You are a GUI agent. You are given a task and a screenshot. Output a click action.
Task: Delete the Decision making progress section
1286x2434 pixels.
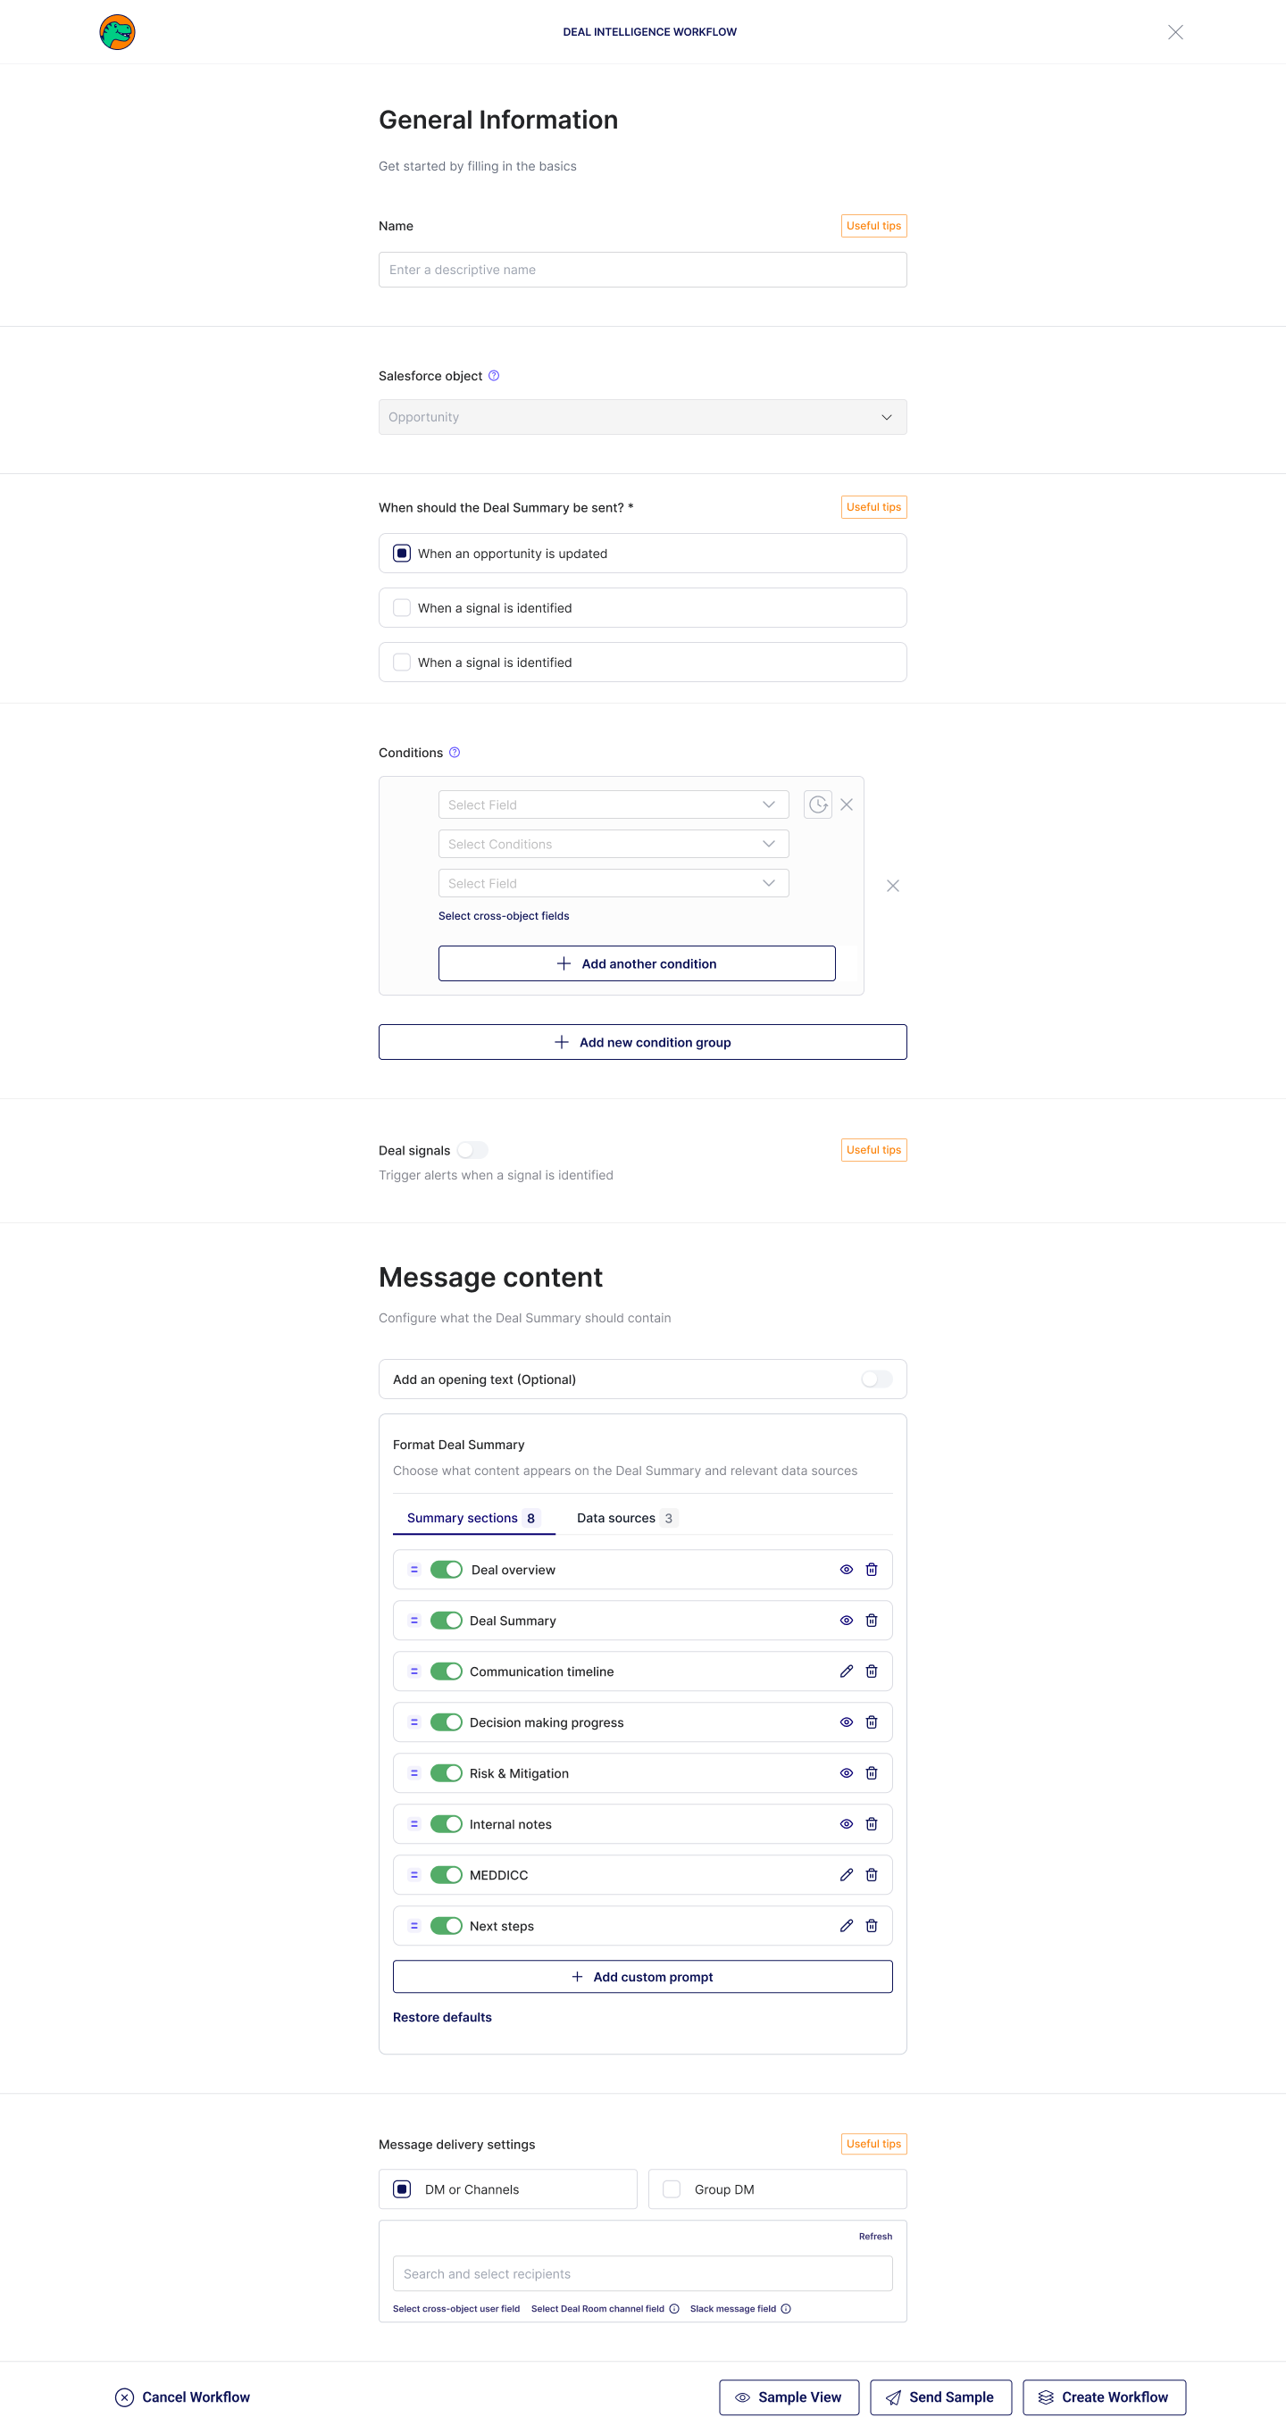coord(872,1722)
